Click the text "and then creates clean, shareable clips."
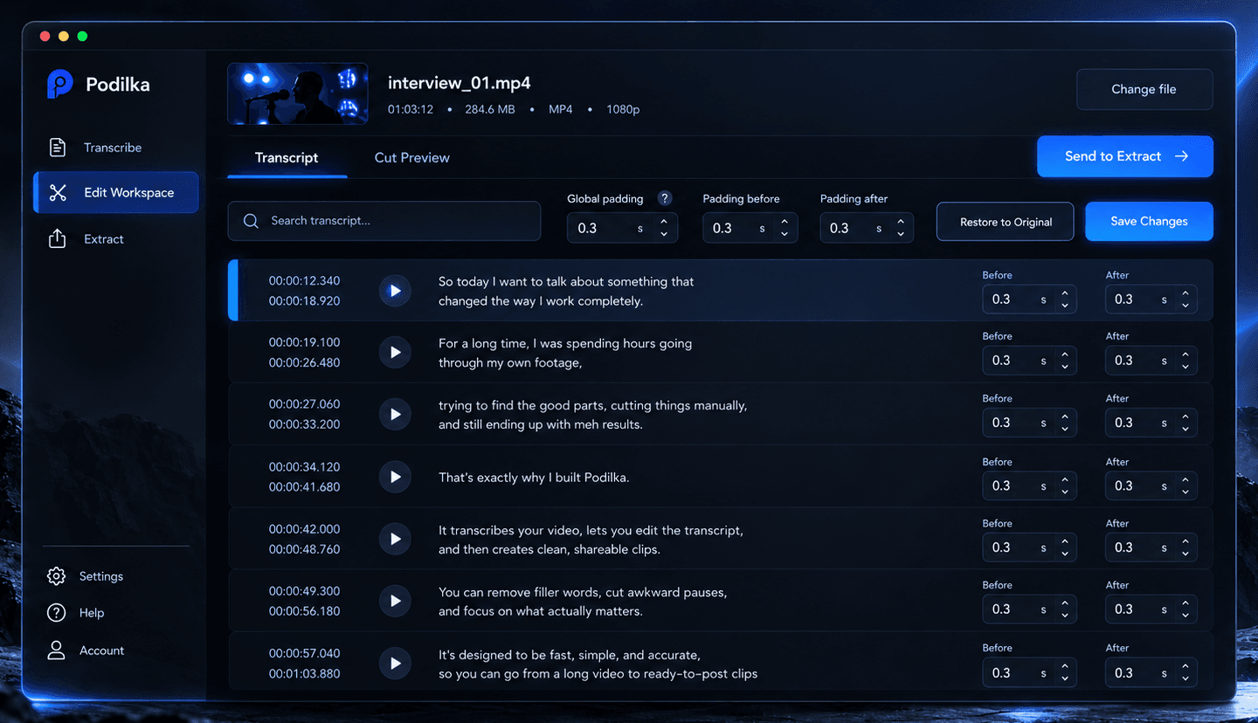1258x723 pixels. pyautogui.click(x=550, y=549)
